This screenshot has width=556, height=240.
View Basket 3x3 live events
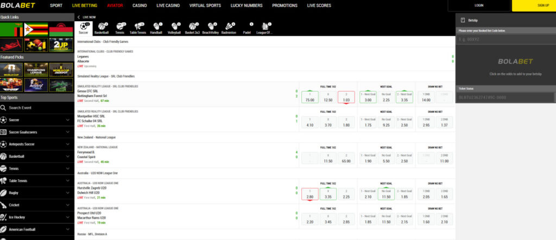192,28
